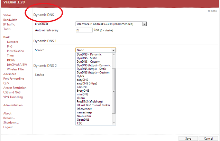Image resolution: width=220 pixels, height=141 pixels.
Task: Select DynDNS (https) - Custom option
Action: coord(94,73)
